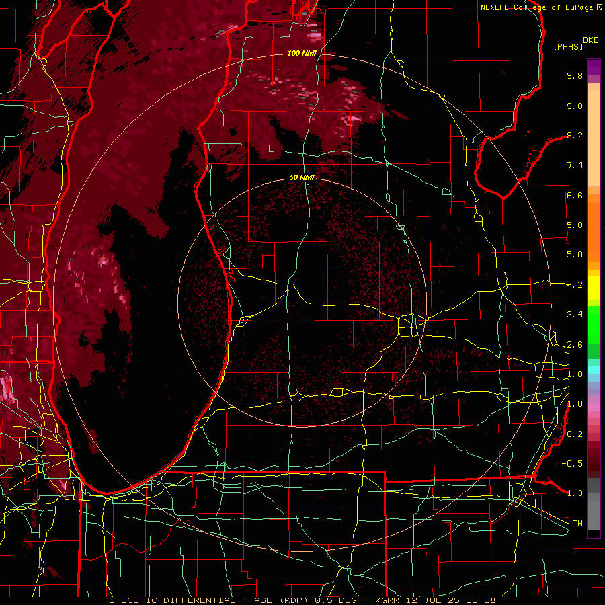Pick the bright green color bar segment
This screenshot has width=605, height=605.
click(x=594, y=325)
